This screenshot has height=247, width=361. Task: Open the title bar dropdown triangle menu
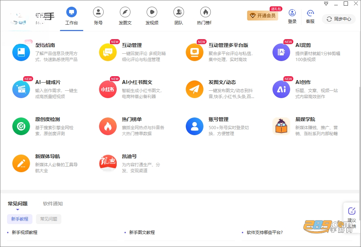[x=326, y=4]
